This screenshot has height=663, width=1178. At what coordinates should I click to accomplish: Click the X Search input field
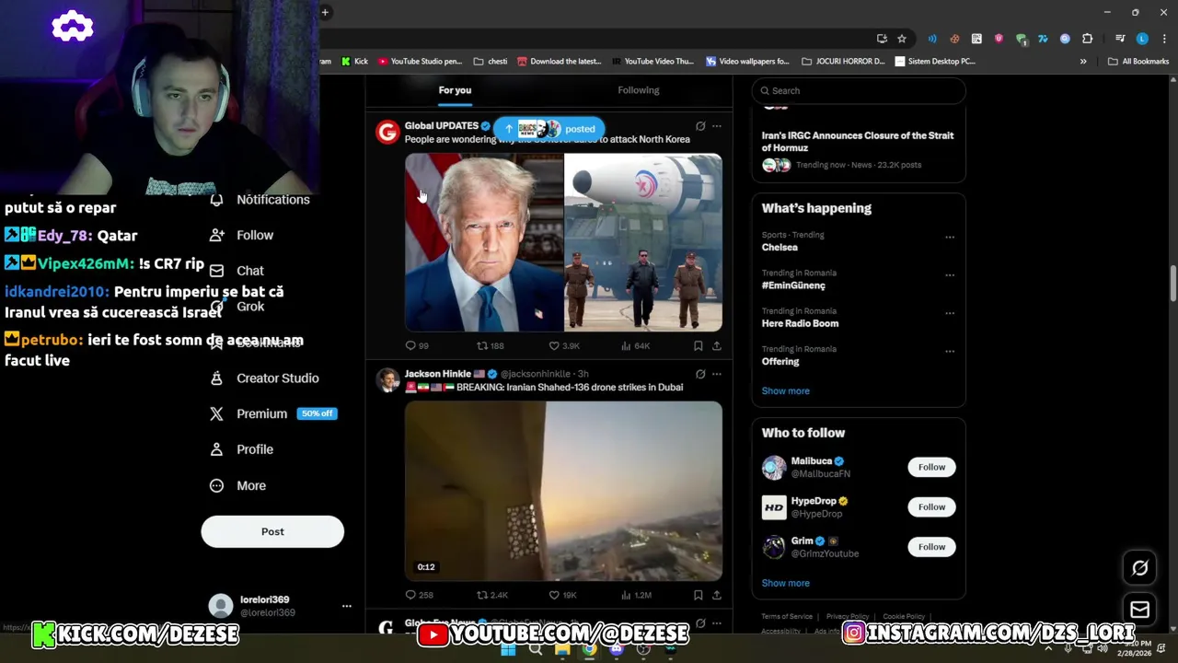[x=859, y=90]
